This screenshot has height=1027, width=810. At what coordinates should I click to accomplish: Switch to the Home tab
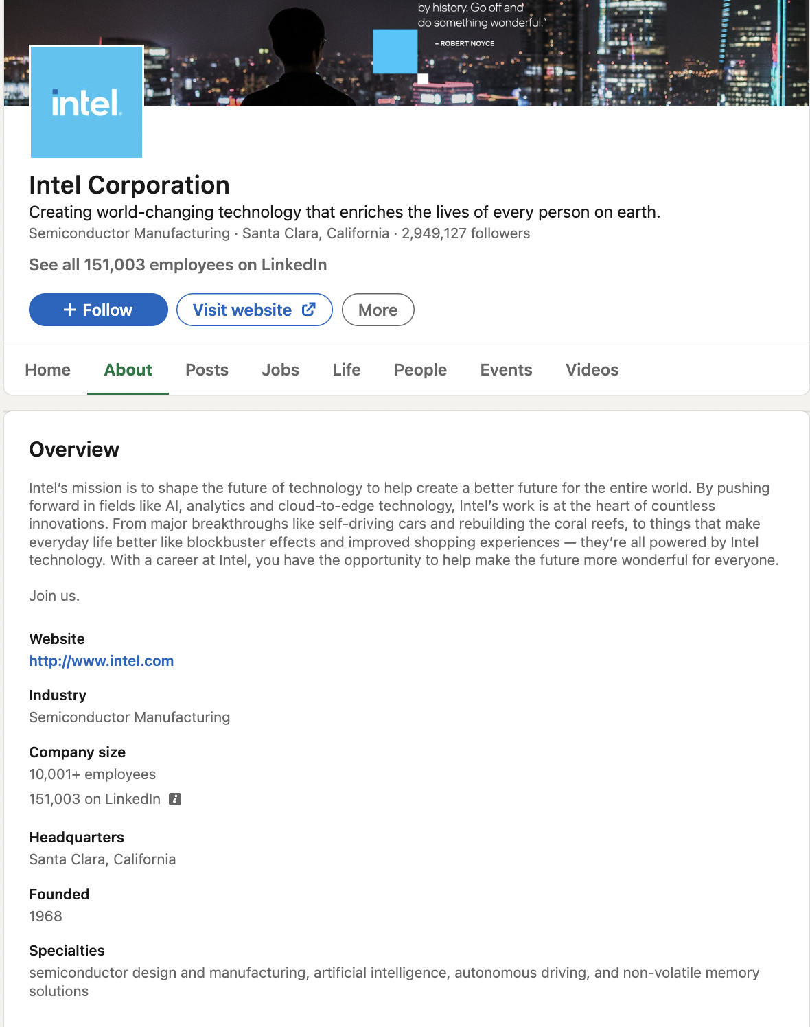click(47, 370)
